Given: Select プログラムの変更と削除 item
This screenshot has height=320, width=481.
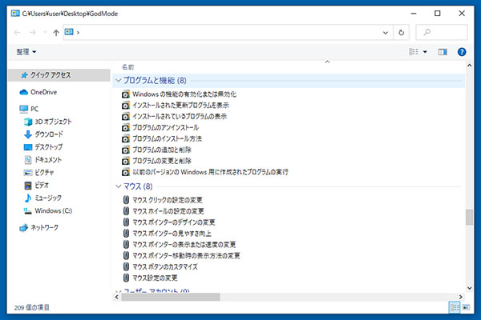Looking at the screenshot, I should coord(156,161).
